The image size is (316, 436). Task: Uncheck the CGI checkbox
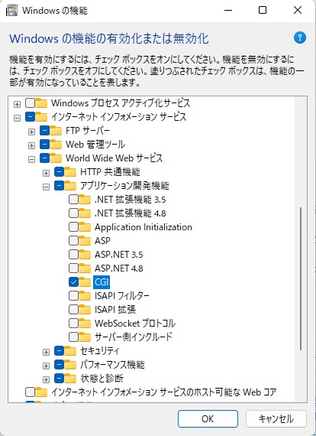tap(73, 282)
